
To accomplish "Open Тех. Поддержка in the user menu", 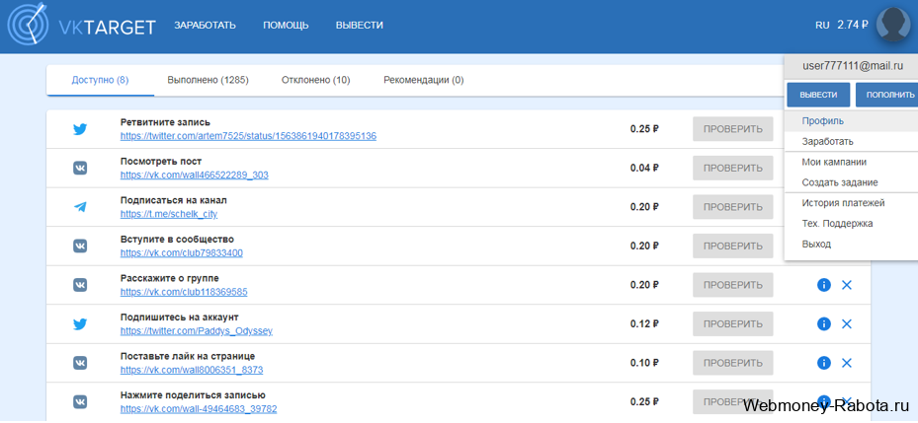I will point(851,223).
